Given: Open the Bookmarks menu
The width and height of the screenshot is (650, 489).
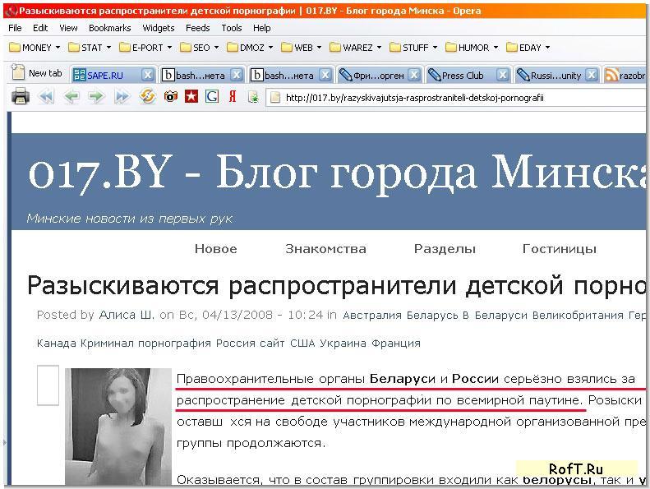Looking at the screenshot, I should 109,28.
